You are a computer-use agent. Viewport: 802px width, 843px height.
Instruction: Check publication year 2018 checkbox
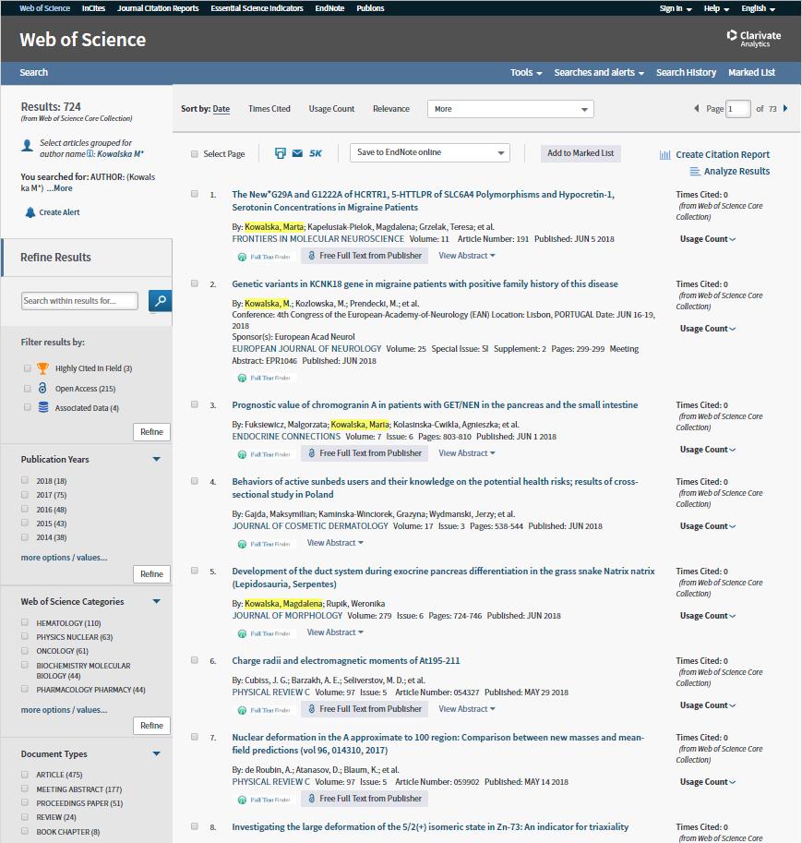click(x=25, y=480)
